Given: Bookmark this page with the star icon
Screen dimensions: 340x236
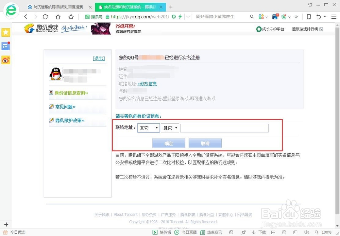Looking at the screenshot, I should 71,17.
